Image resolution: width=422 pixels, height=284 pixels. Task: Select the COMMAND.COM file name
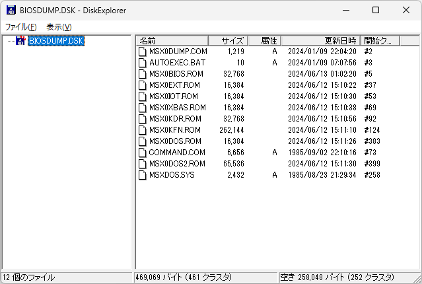click(x=177, y=153)
